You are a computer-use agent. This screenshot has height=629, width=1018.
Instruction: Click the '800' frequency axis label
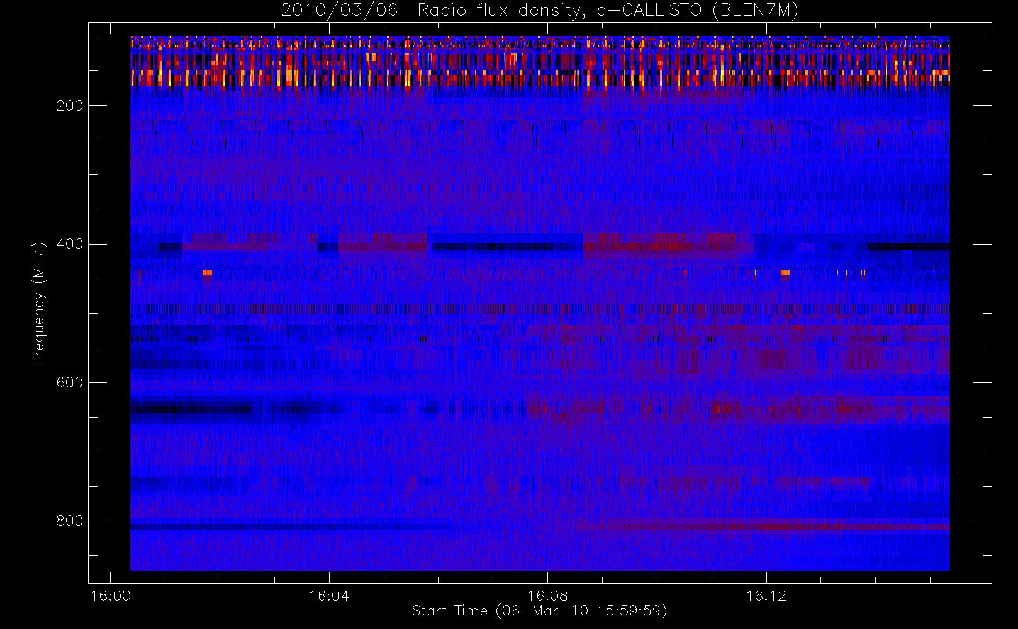click(x=69, y=521)
